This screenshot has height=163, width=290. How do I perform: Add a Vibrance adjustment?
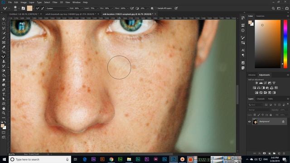pyautogui.click(x=274, y=83)
